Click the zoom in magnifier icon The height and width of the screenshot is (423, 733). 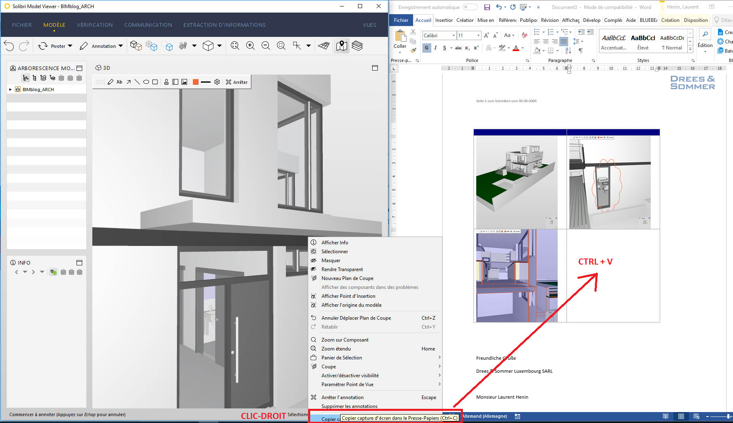coord(250,46)
